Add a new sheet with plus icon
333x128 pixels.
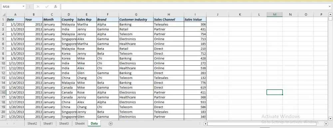tap(111, 124)
